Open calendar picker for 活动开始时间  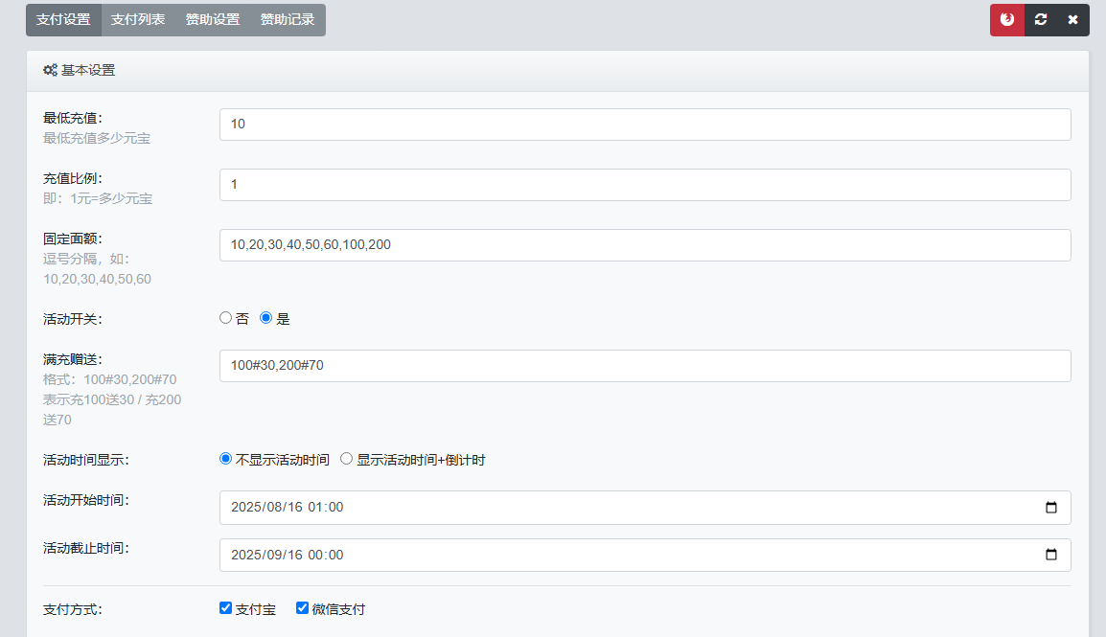(x=1050, y=508)
